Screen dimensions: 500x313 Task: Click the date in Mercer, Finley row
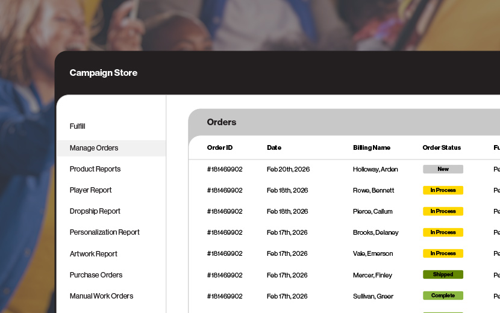287,275
